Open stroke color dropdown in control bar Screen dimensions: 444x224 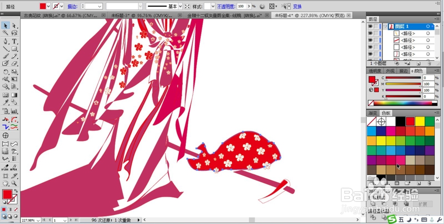[62, 6]
